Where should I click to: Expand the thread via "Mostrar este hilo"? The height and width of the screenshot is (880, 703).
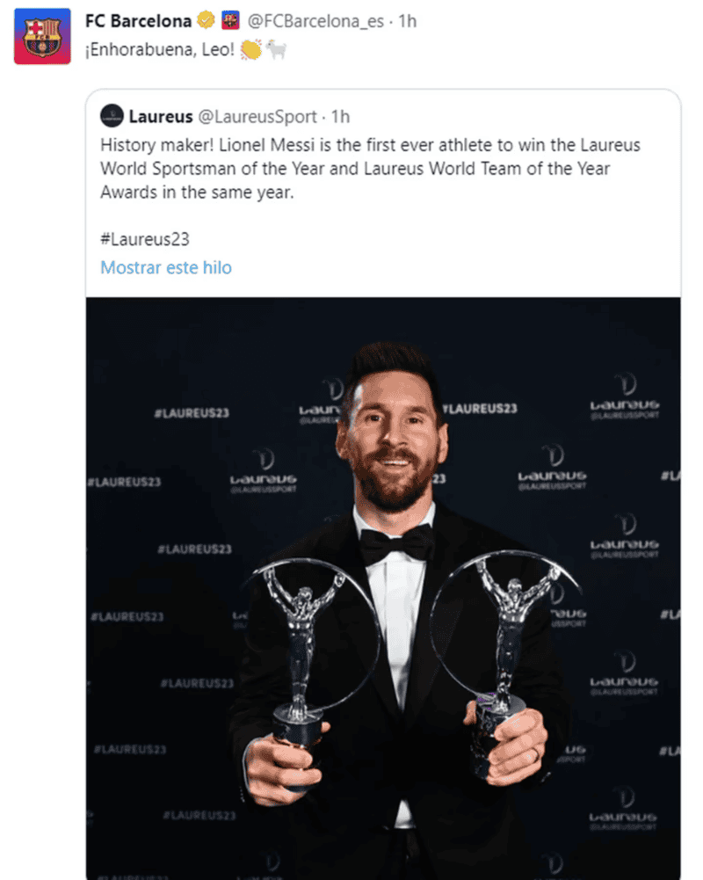click(166, 267)
